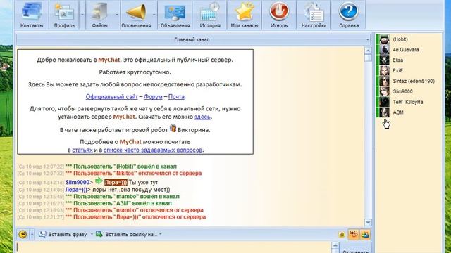Expand the Профиль dropdown arrow

(x=82, y=15)
